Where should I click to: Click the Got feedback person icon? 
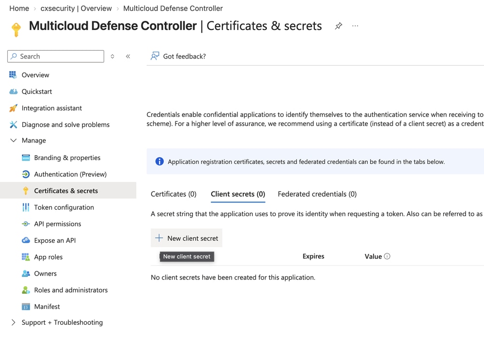pyautogui.click(x=155, y=56)
